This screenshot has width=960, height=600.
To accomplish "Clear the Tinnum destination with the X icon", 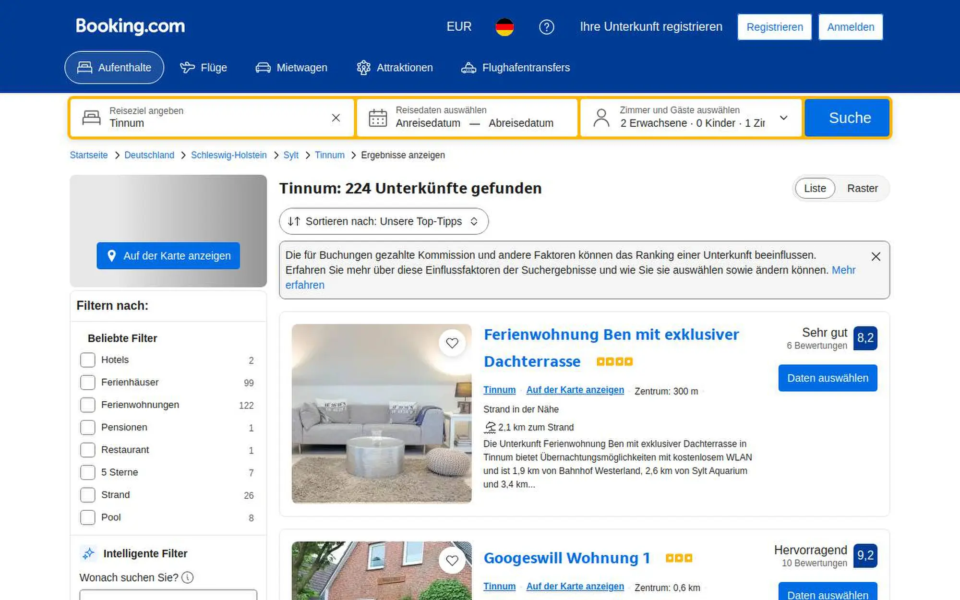I will click(336, 118).
